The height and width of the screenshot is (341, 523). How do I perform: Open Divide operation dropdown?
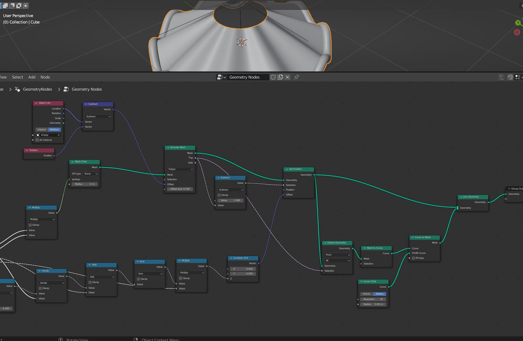pos(52,283)
